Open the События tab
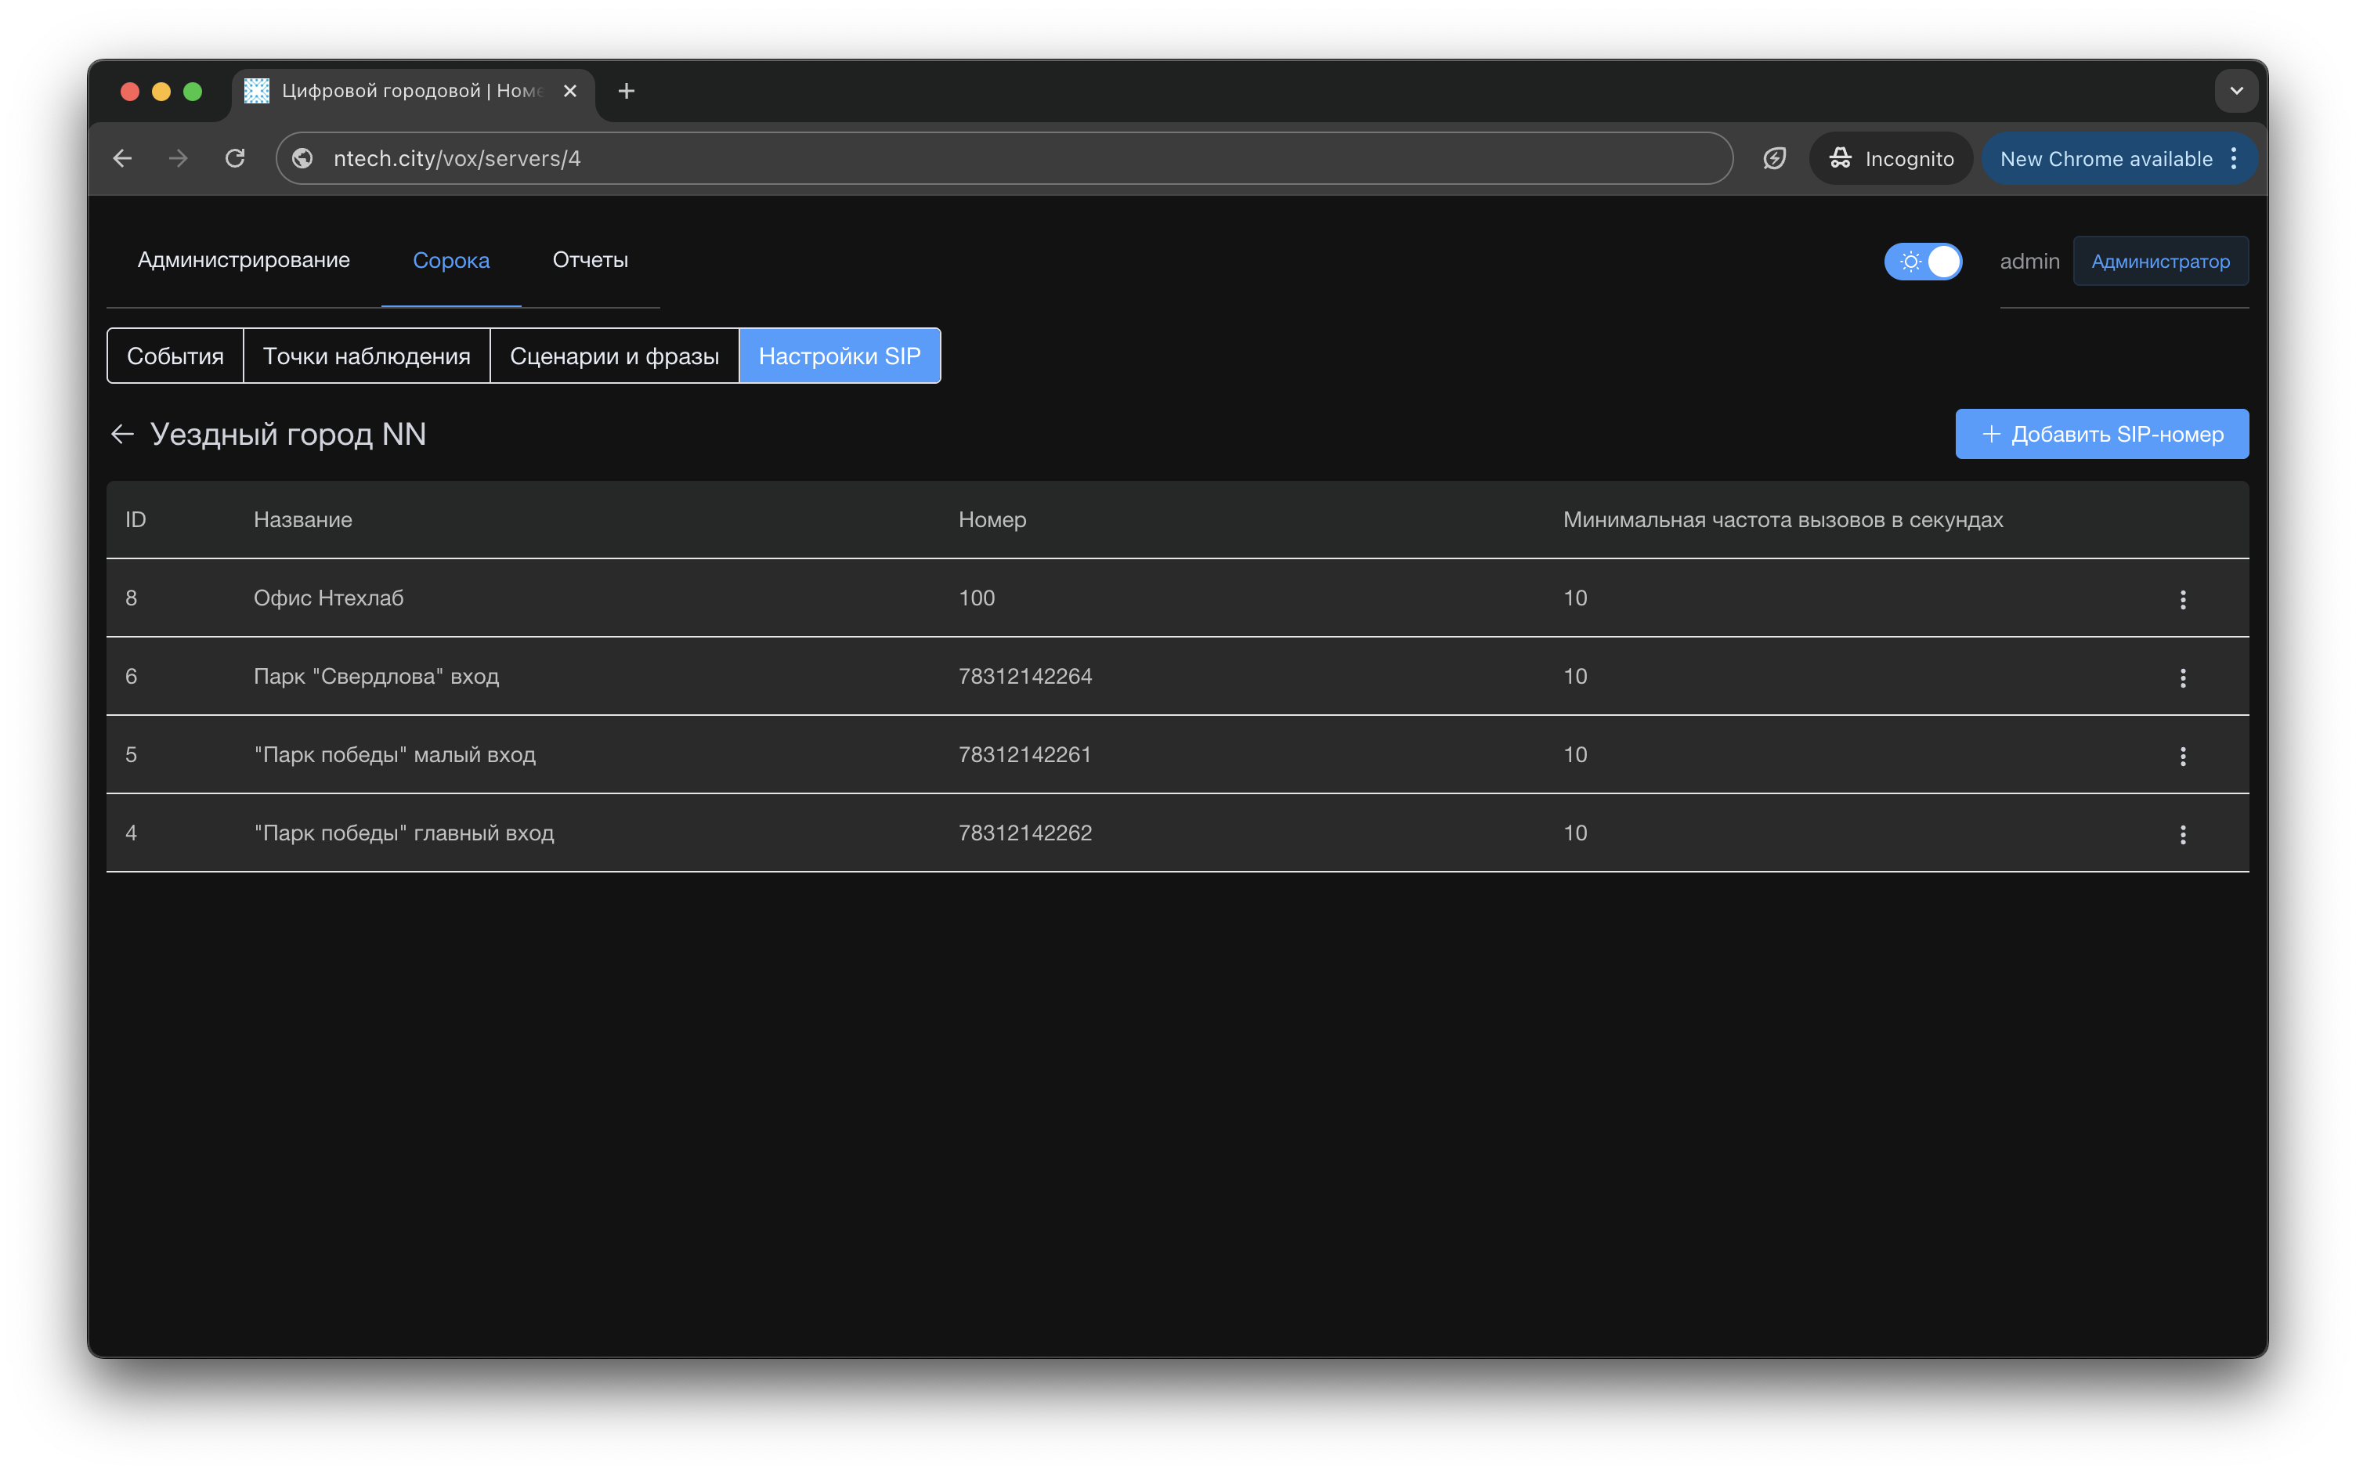This screenshot has height=1474, width=2356. click(x=175, y=356)
